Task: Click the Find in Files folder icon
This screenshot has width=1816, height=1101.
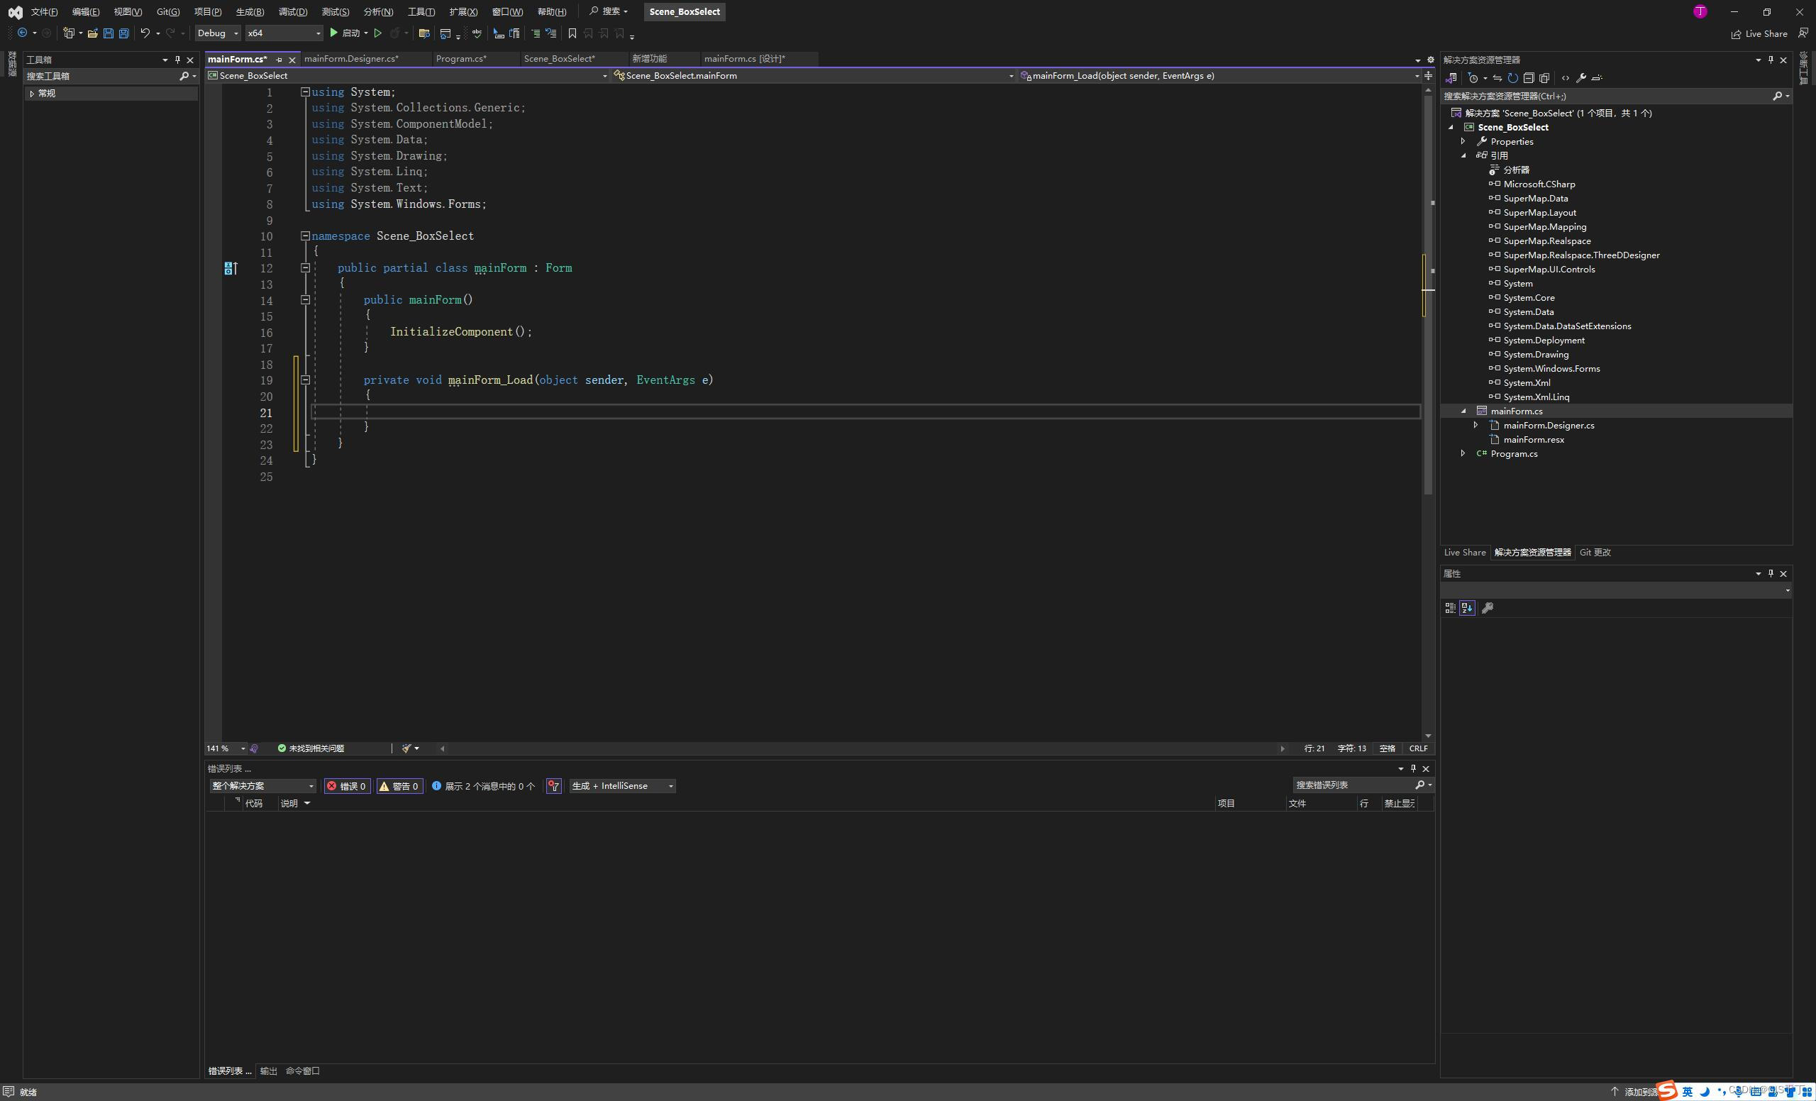Action: [423, 33]
